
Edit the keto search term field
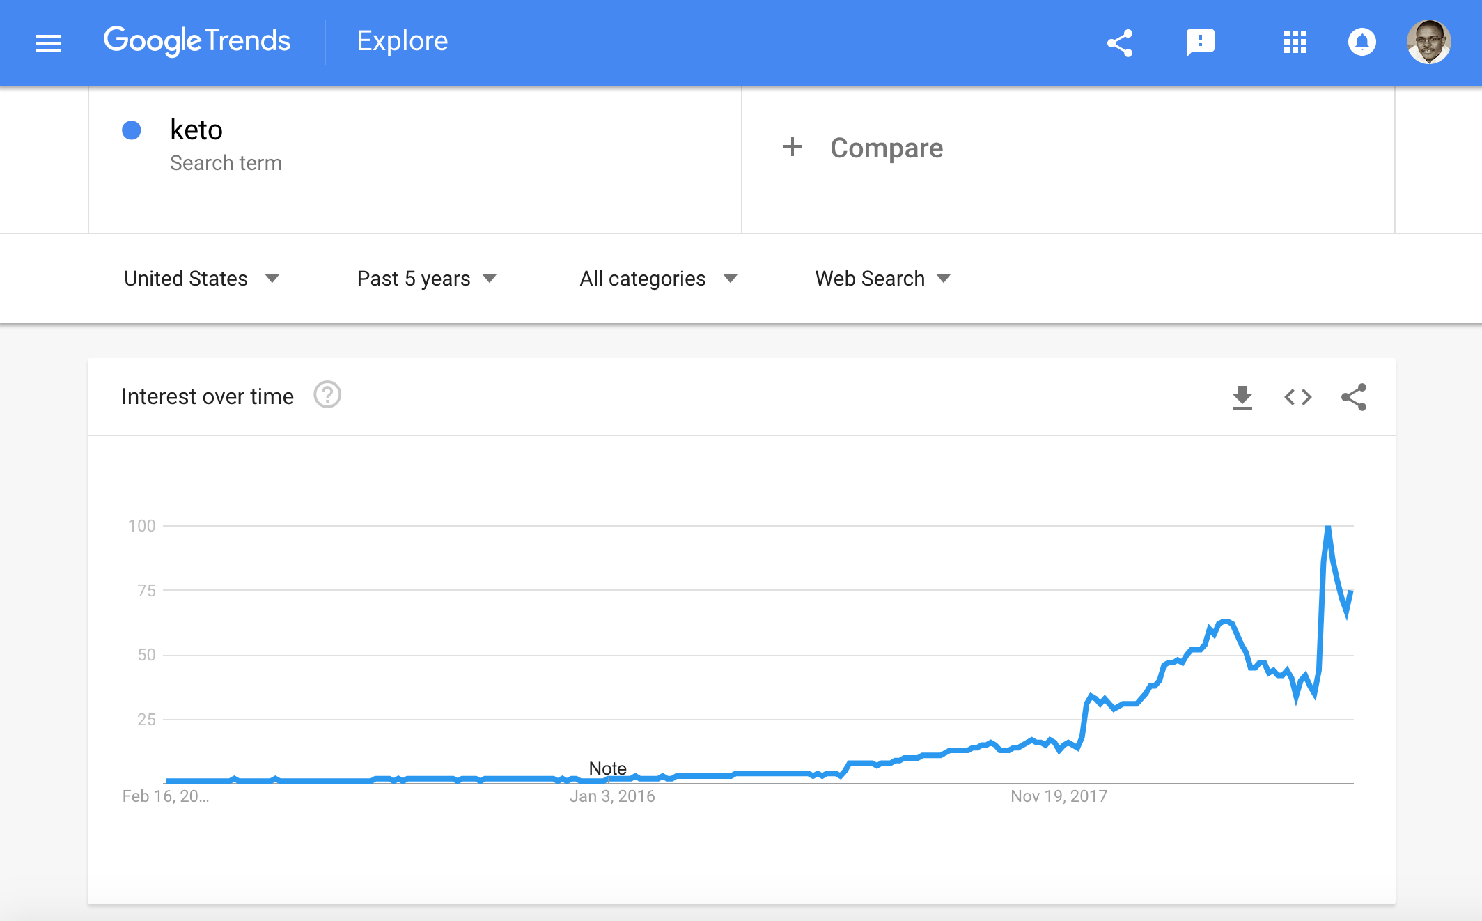(x=196, y=130)
